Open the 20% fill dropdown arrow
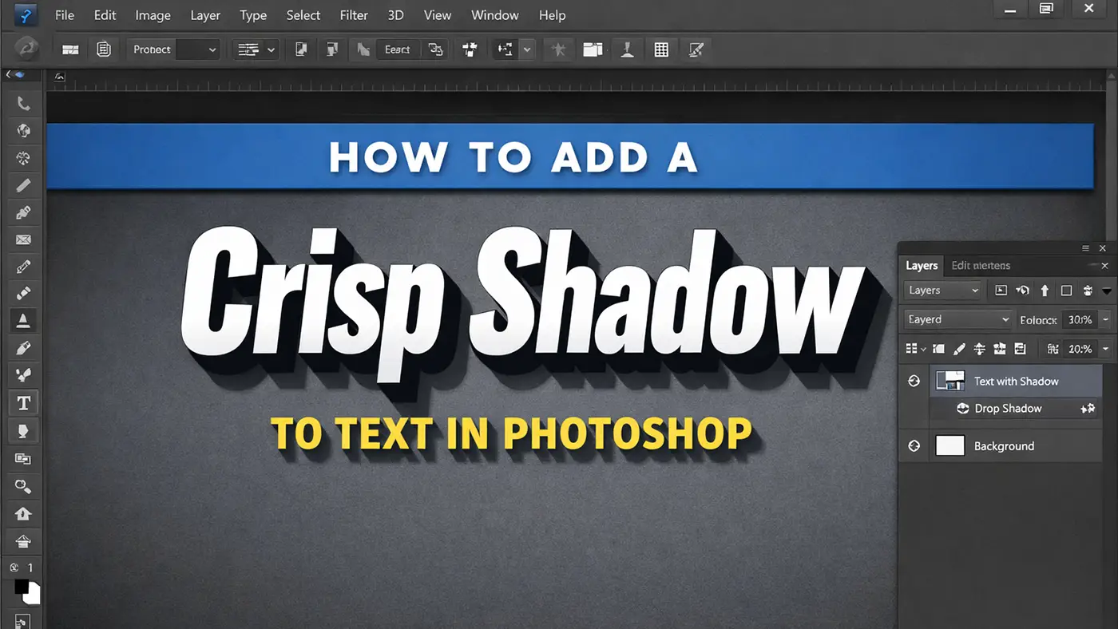 click(x=1105, y=349)
